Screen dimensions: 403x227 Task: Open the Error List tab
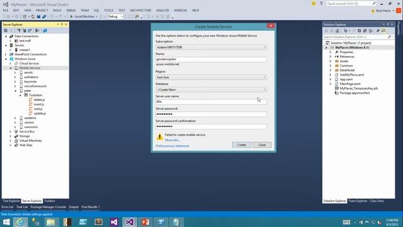click(x=7, y=207)
